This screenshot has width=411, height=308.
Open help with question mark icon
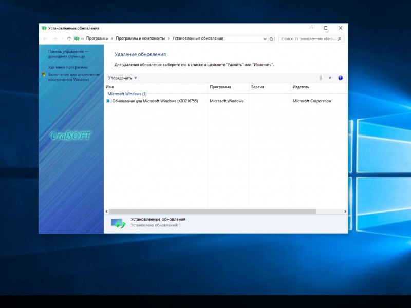[x=341, y=78]
